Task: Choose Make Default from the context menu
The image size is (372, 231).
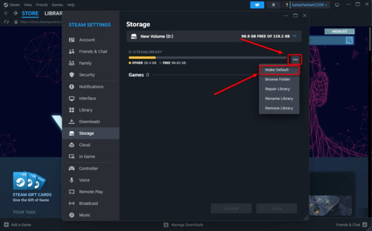Action: coord(279,70)
